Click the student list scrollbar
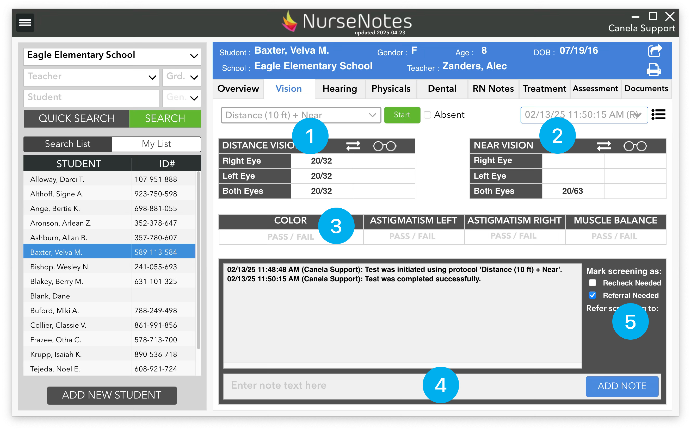This screenshot has width=691, height=429. click(198, 260)
